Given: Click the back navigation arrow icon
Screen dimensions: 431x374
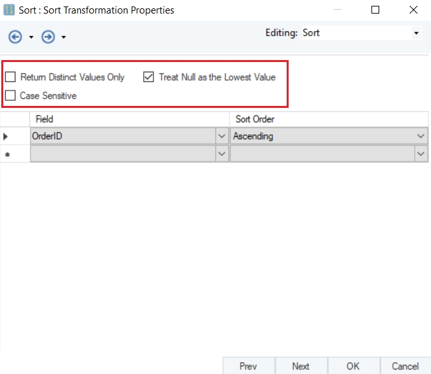Looking at the screenshot, I should pos(15,37).
